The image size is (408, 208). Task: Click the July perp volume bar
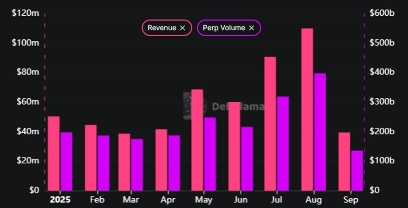click(x=283, y=144)
